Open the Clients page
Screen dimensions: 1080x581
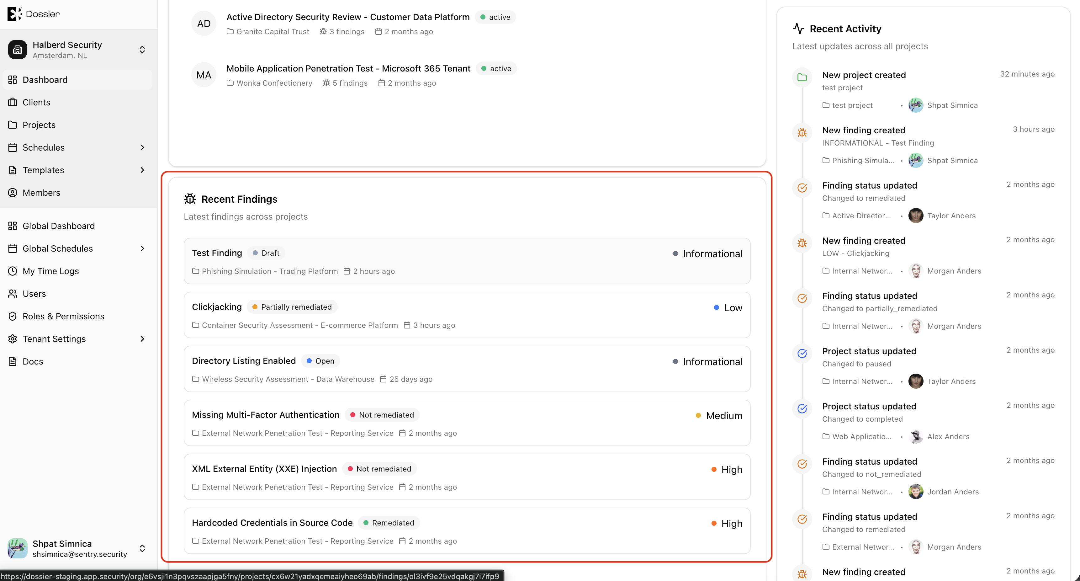[x=77, y=102]
